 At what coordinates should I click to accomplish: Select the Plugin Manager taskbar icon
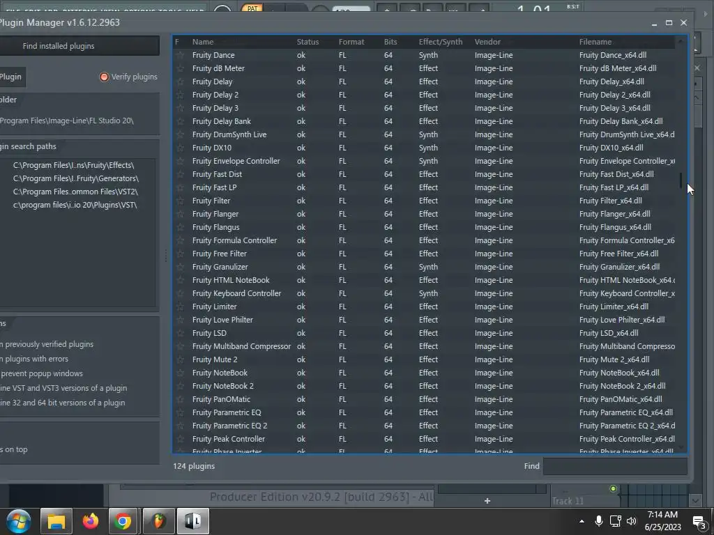pyautogui.click(x=192, y=521)
